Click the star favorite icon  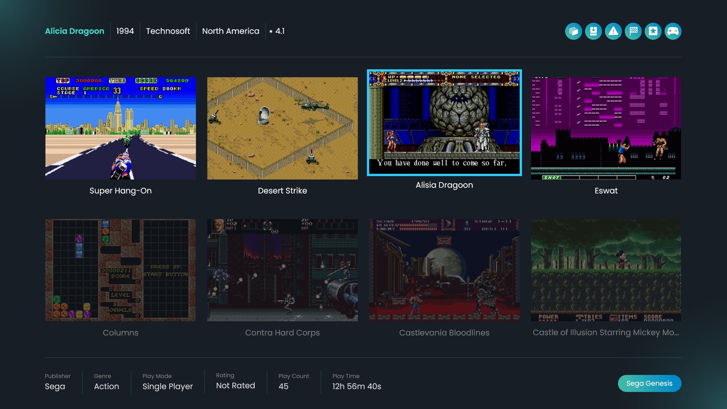pos(653,31)
